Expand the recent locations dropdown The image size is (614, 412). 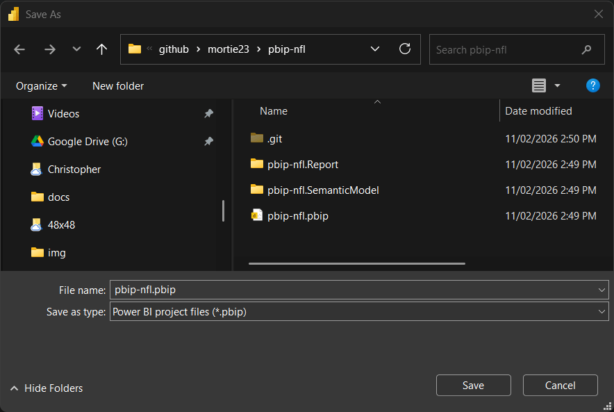click(x=76, y=49)
